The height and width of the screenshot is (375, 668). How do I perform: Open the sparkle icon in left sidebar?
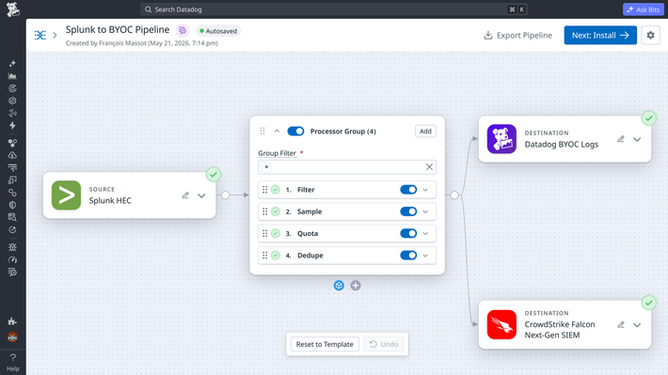click(12, 63)
